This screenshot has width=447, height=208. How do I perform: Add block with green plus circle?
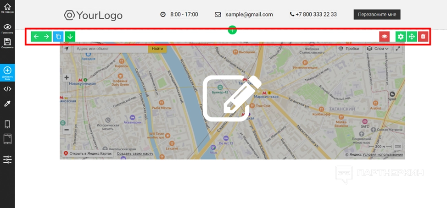(x=232, y=30)
